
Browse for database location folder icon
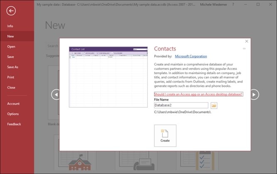click(214, 105)
